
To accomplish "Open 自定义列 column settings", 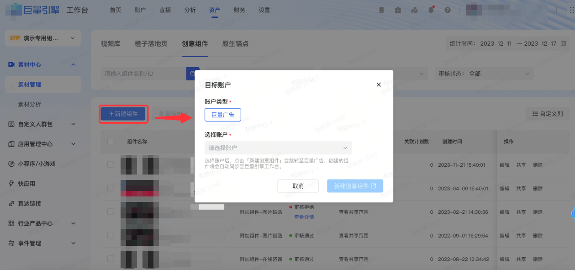I will [x=548, y=114].
